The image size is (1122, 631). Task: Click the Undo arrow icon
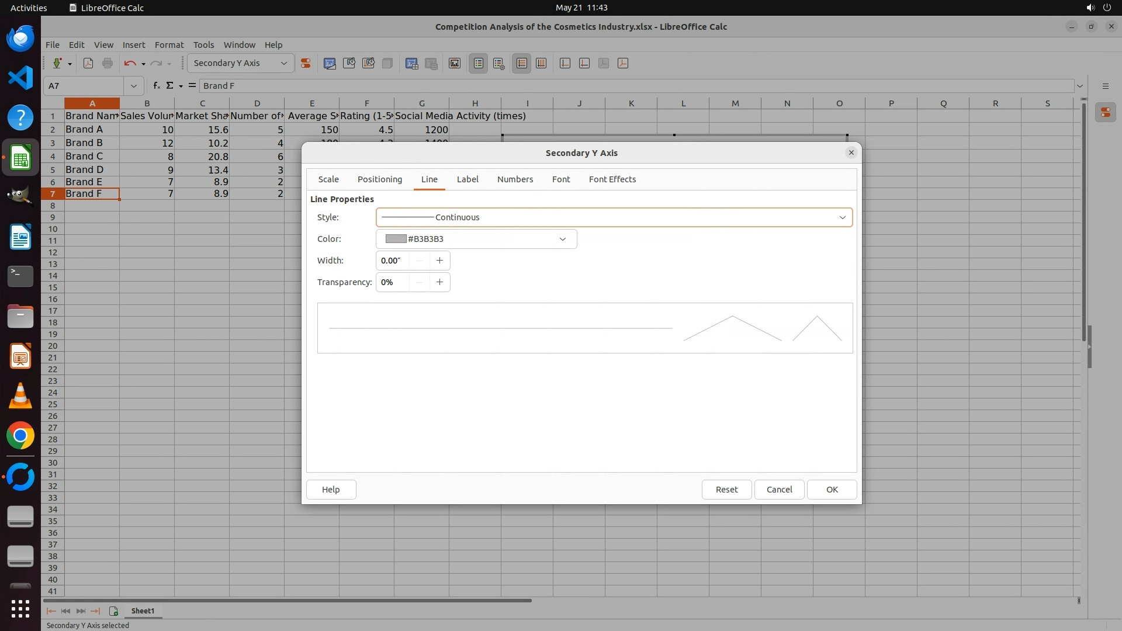[x=130, y=63]
